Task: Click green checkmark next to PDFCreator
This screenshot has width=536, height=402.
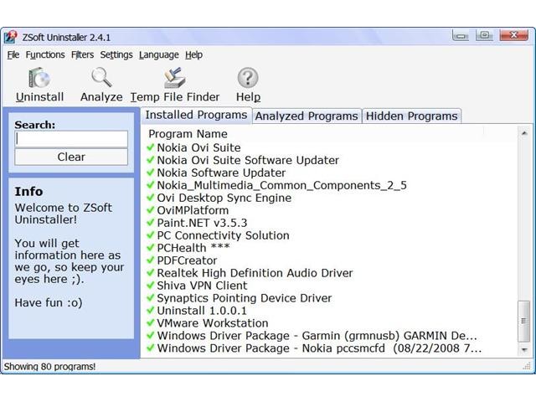Action: point(151,260)
